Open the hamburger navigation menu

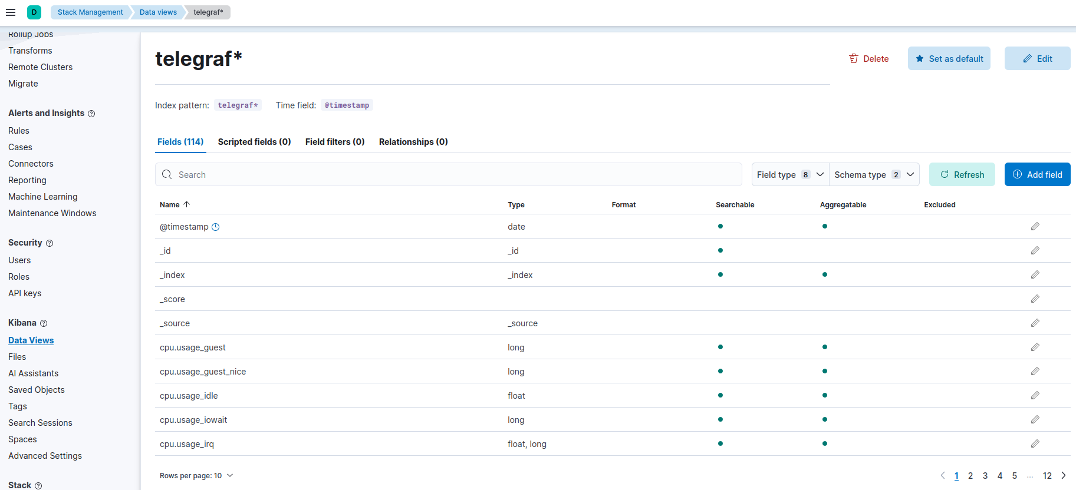coord(11,12)
